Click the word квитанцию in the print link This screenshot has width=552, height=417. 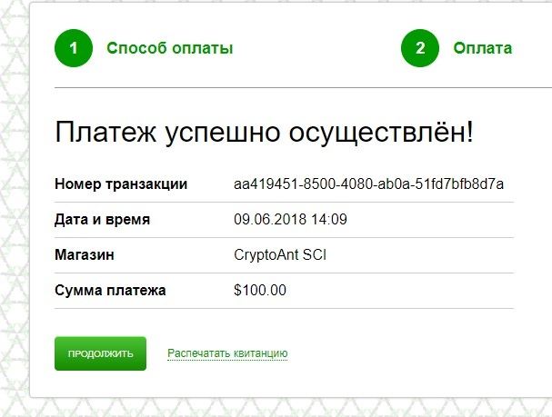pyautogui.click(x=260, y=353)
